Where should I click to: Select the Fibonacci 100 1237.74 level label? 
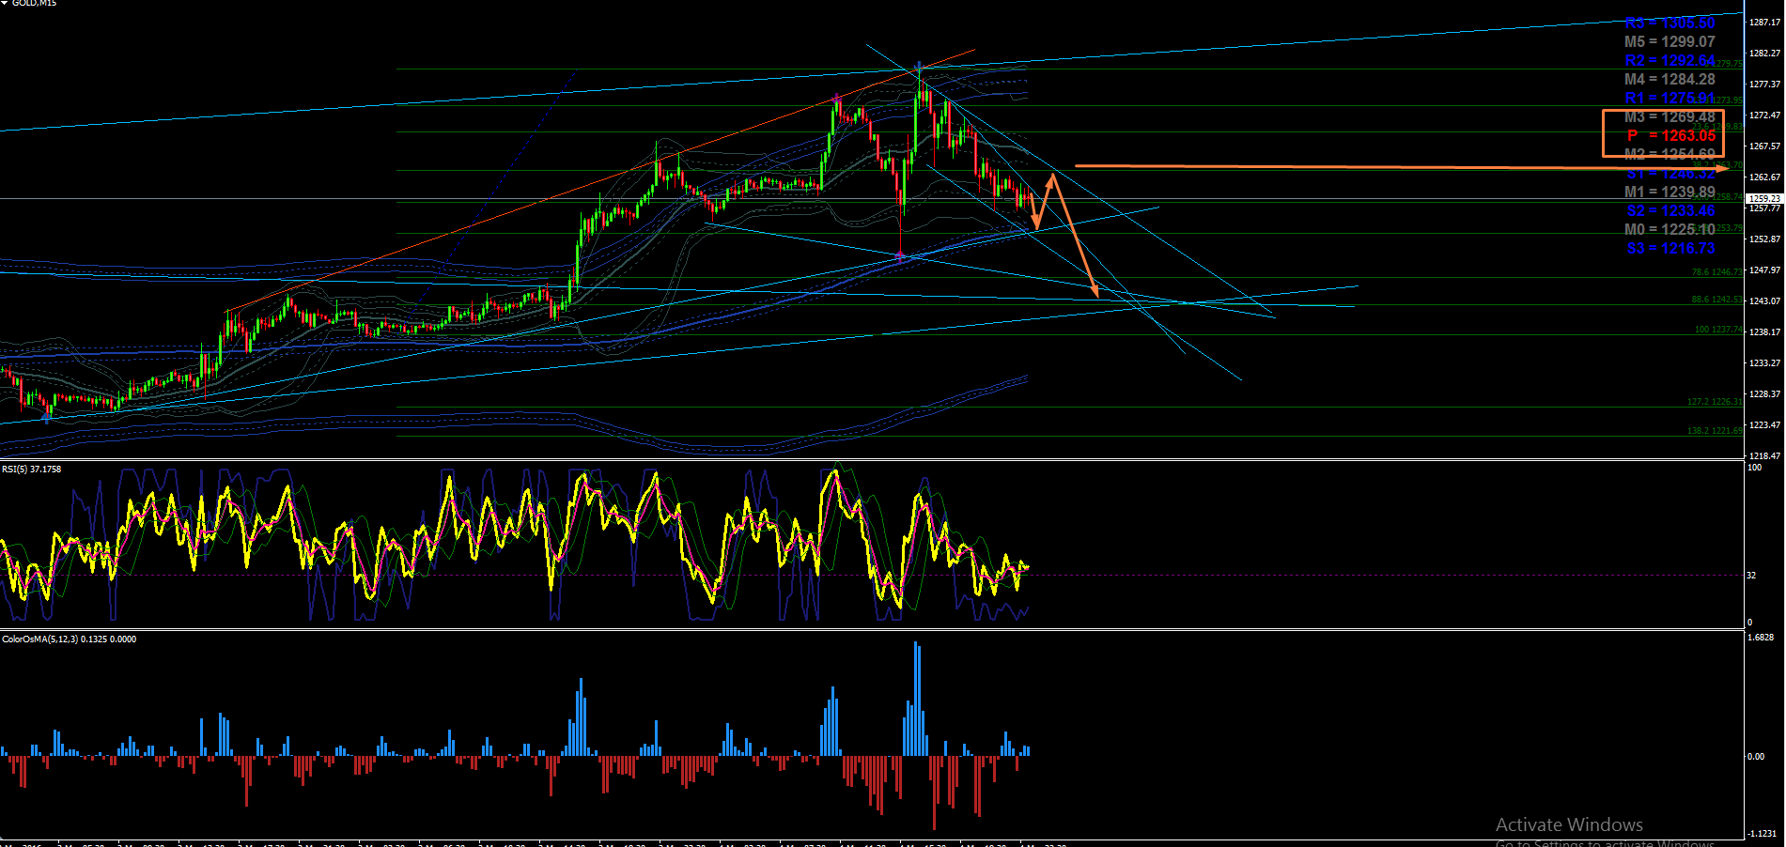[x=1718, y=330]
